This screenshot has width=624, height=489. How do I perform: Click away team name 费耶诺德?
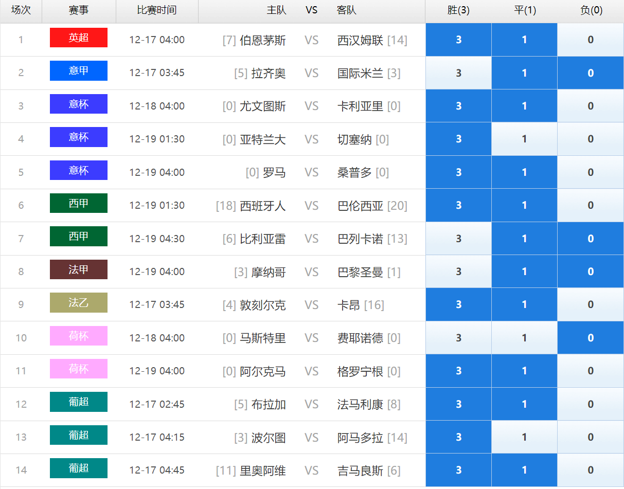[x=360, y=338]
